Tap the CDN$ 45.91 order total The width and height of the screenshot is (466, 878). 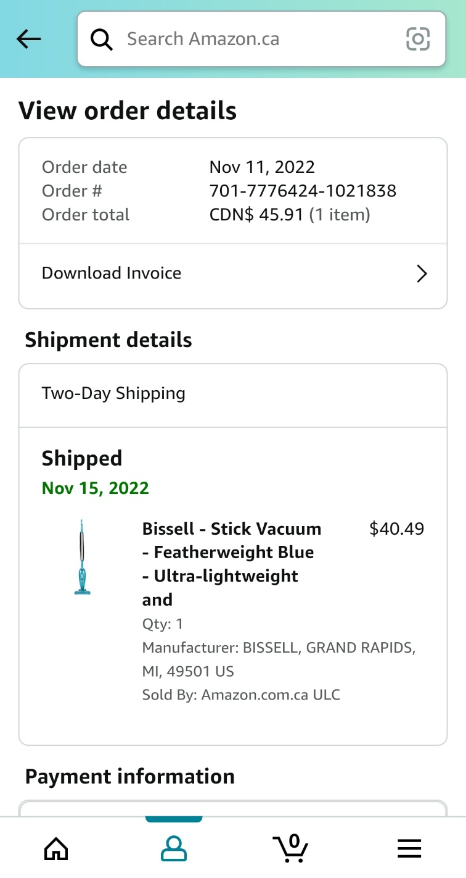click(256, 215)
